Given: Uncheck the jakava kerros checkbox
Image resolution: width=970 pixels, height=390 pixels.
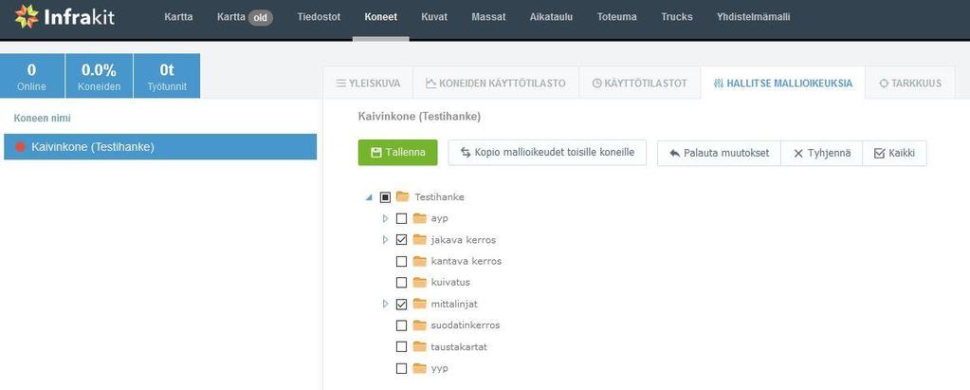Looking at the screenshot, I should [401, 239].
